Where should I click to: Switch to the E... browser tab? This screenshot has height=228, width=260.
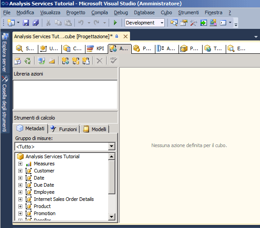tap(237, 49)
